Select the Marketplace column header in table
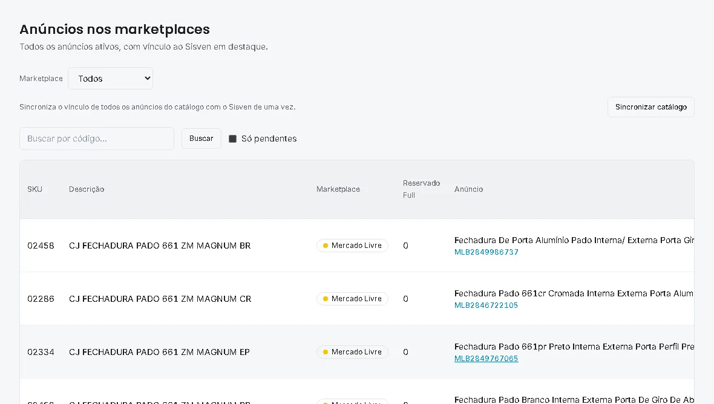Screen dimensions: 714x404 [x=338, y=189]
